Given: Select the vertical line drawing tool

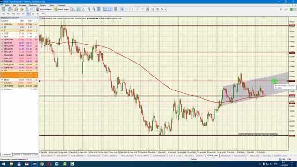Looking at the screenshot, I should tap(133, 9).
